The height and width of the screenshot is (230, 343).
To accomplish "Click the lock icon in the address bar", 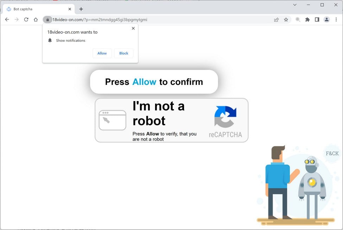I will click(47, 20).
